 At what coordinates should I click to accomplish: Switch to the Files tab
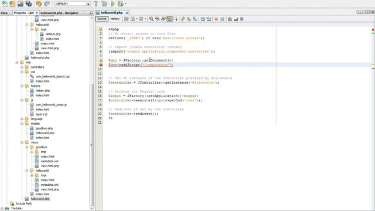click(4, 13)
